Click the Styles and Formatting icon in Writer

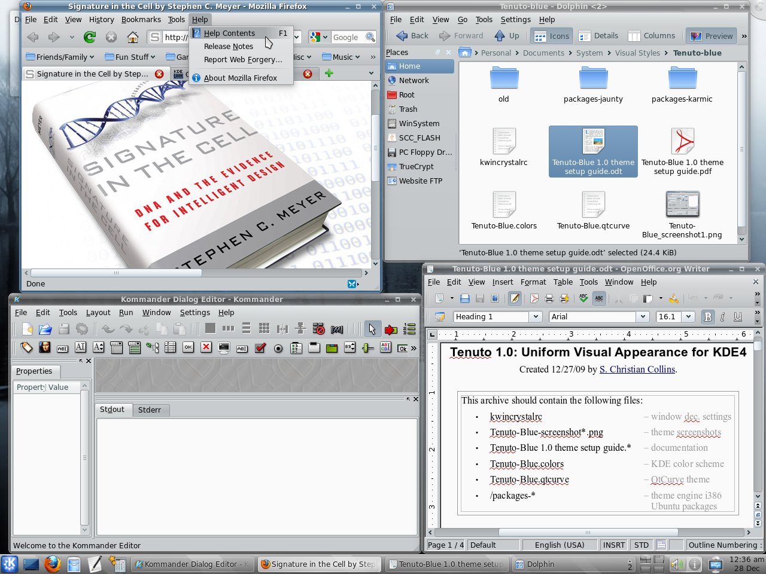pos(440,317)
